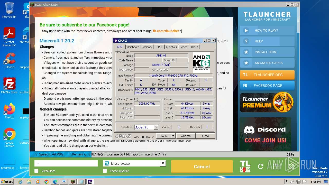
Task: Open Windows Explorer folder in taskbar
Action: 29,182
